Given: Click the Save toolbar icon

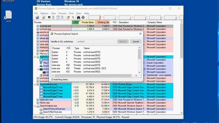Looking at the screenshot, I should (37, 17).
